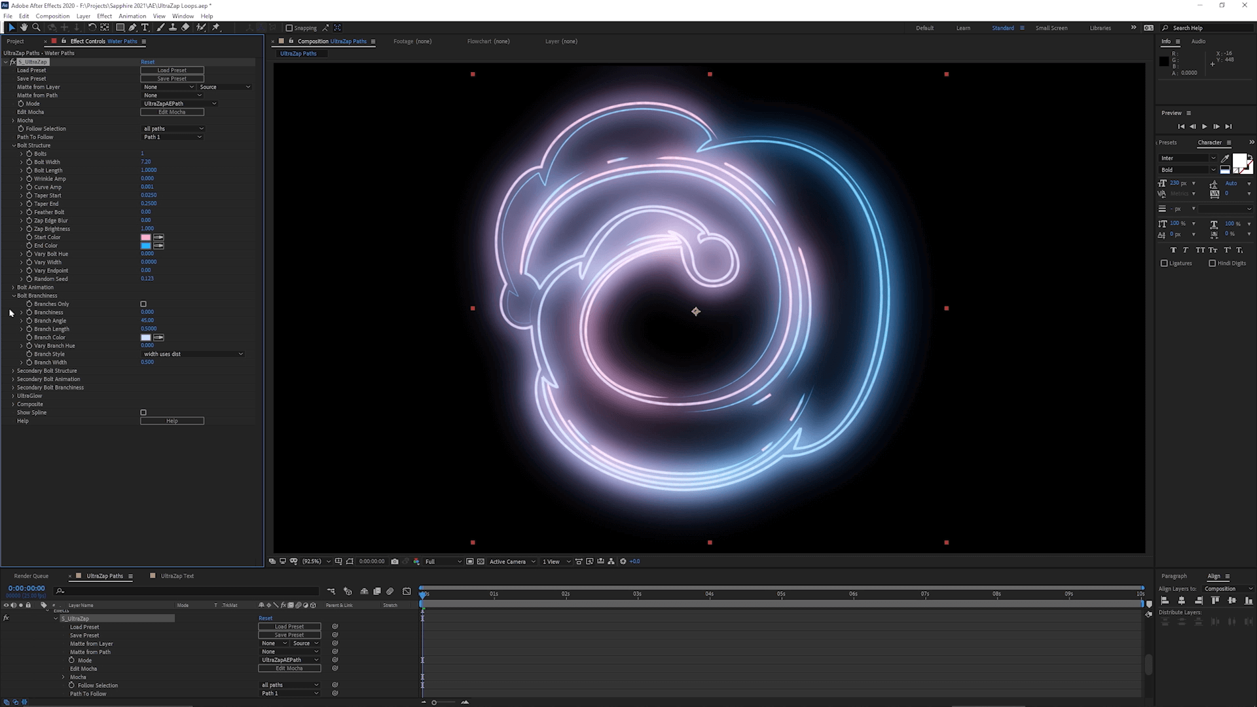
Task: Expand the Bolt Animation group
Action: click(13, 287)
